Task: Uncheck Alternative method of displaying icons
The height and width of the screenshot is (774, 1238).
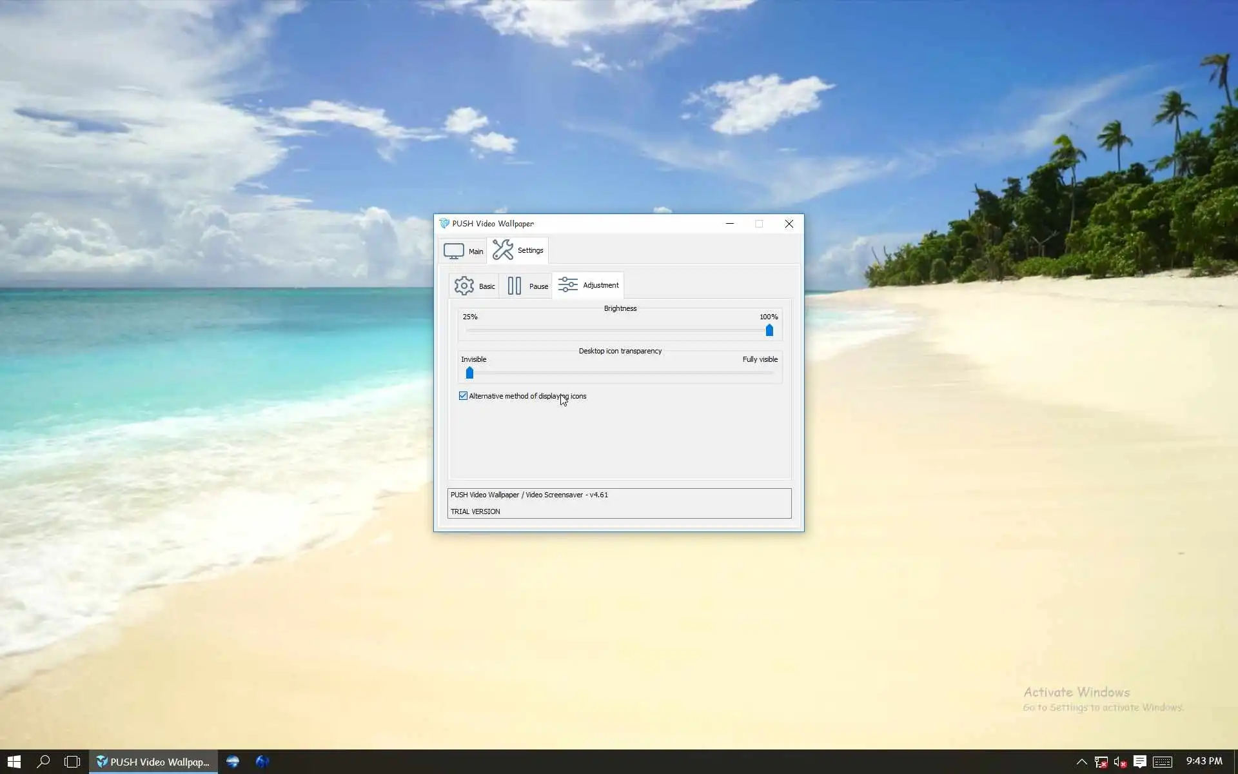Action: point(463,396)
